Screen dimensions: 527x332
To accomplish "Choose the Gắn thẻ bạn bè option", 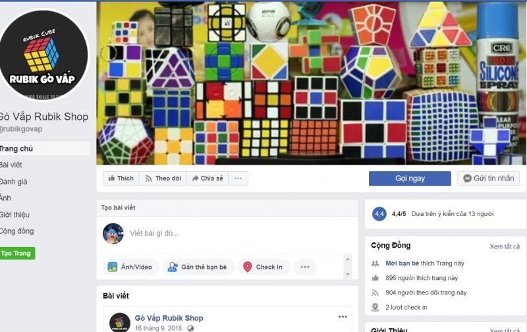I will tap(198, 267).
